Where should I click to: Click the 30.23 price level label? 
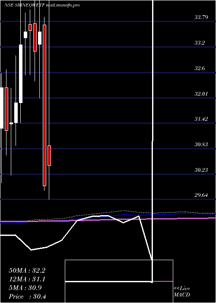[x=201, y=170]
